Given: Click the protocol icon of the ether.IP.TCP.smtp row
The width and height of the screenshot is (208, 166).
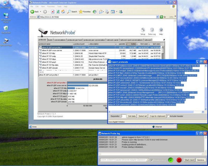Looking at the screenshot, I should tap(41, 56).
